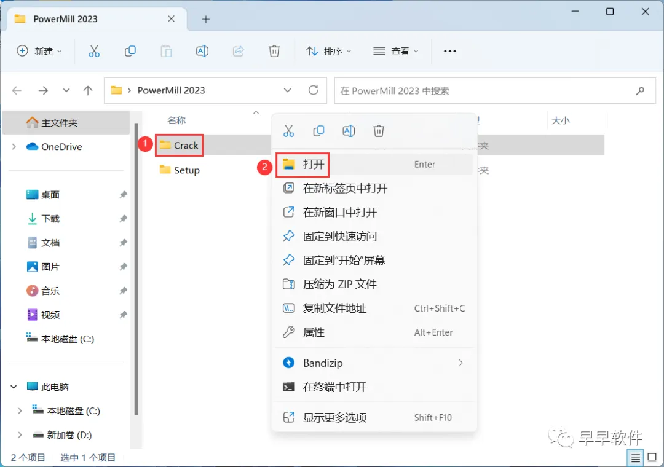Click the Cut scissors icon in the context menu
664x467 pixels.
click(289, 131)
